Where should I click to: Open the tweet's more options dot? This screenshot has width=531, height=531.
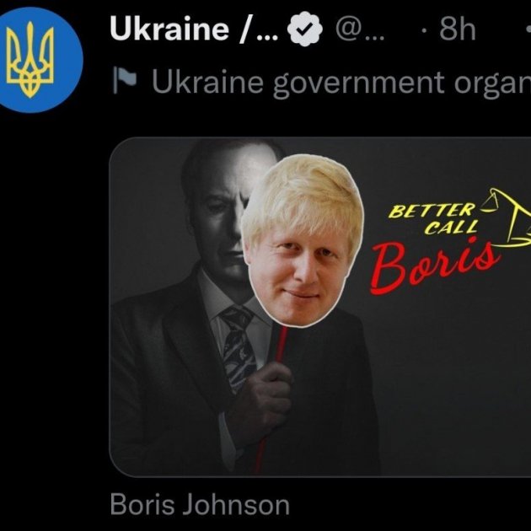528,29
